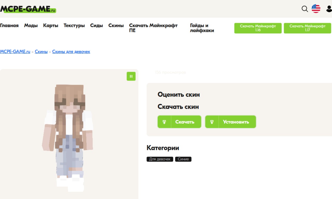Open the Главная menu item
The height and width of the screenshot is (199, 332).
coord(9,25)
